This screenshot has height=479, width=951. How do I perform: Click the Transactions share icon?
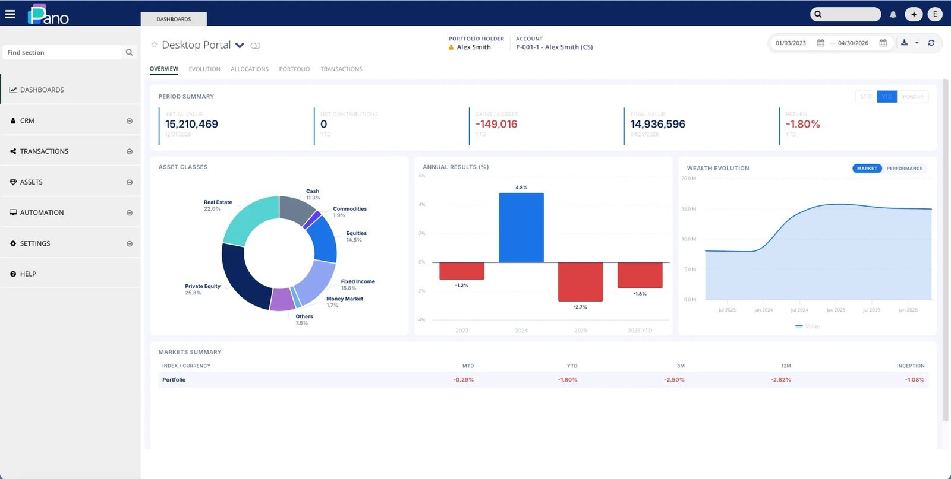click(x=13, y=151)
